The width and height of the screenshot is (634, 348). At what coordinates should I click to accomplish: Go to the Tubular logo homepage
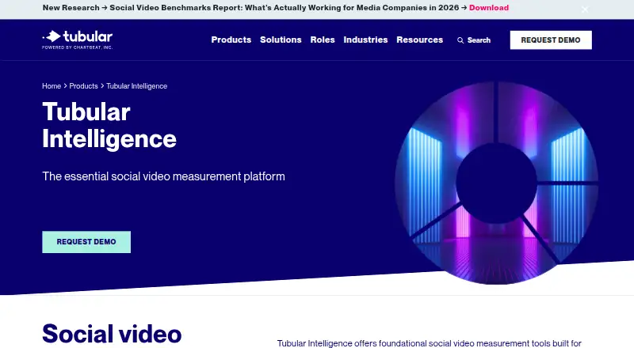click(77, 40)
